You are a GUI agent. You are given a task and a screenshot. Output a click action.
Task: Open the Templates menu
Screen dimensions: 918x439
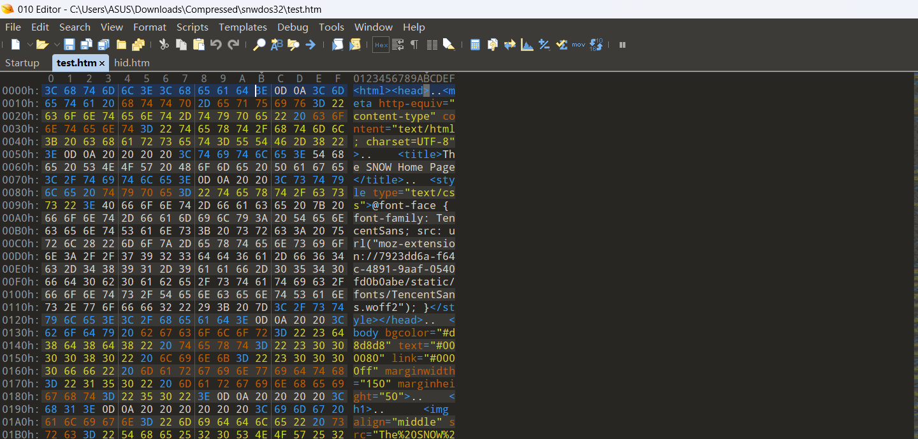[x=242, y=27]
